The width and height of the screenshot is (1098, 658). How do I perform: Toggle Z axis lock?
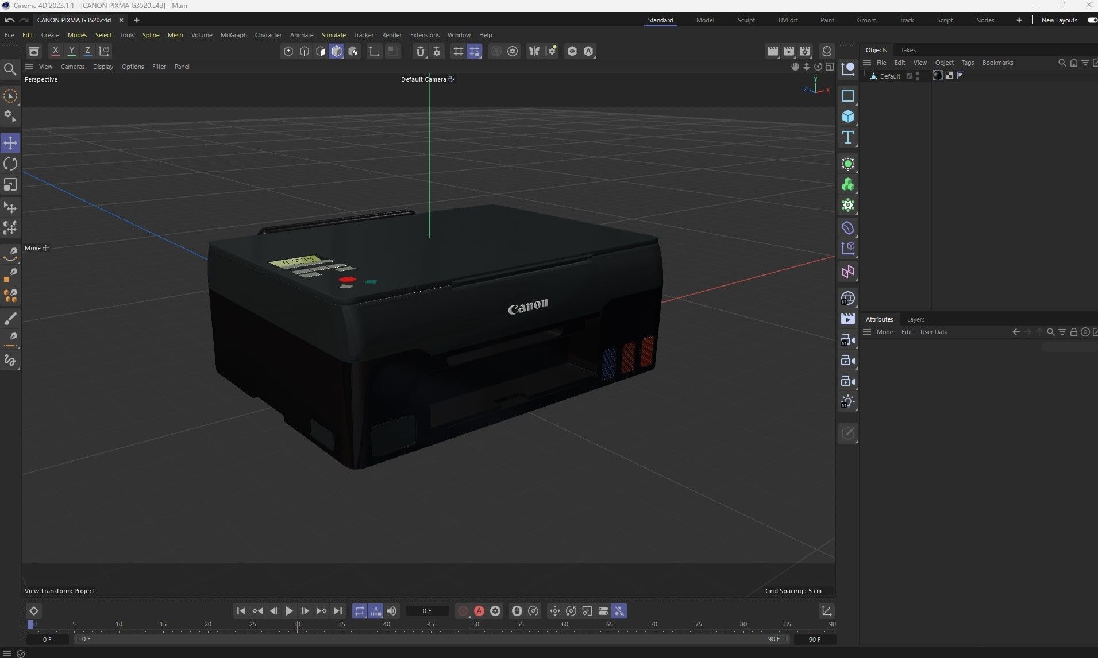pyautogui.click(x=88, y=51)
